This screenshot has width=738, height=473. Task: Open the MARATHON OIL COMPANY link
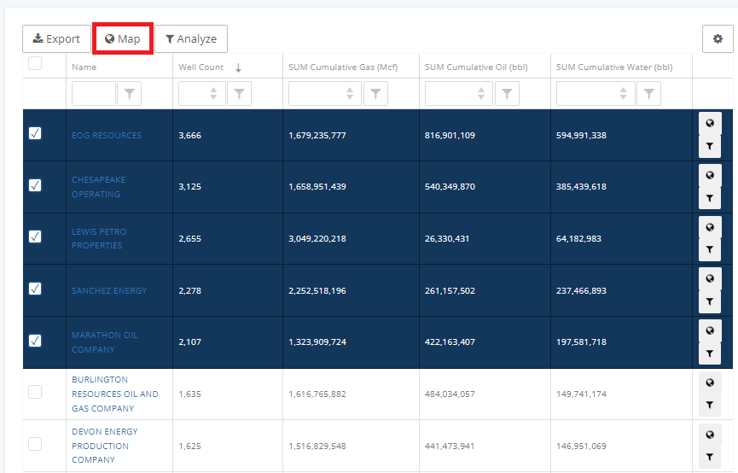104,342
